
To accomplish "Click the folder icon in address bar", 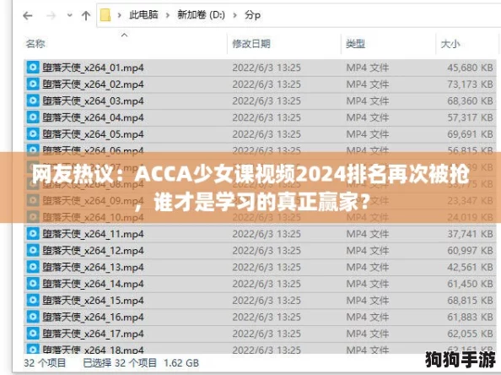I will (x=105, y=15).
